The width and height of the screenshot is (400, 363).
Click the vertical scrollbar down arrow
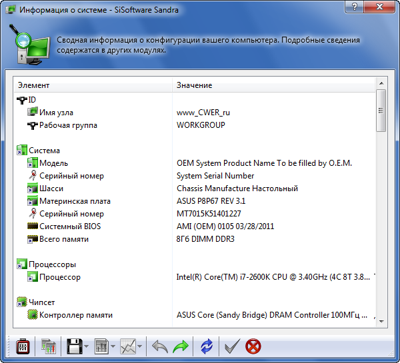(381, 322)
